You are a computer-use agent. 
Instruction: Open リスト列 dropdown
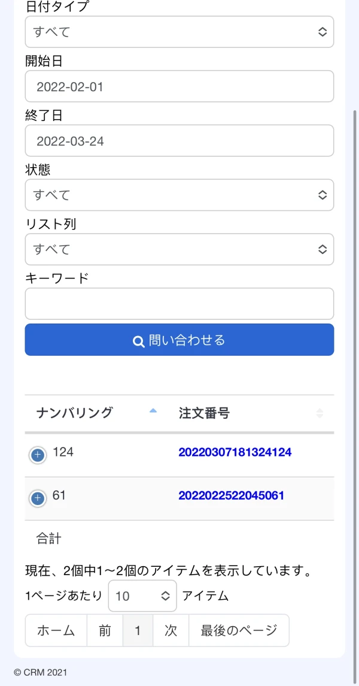point(179,249)
